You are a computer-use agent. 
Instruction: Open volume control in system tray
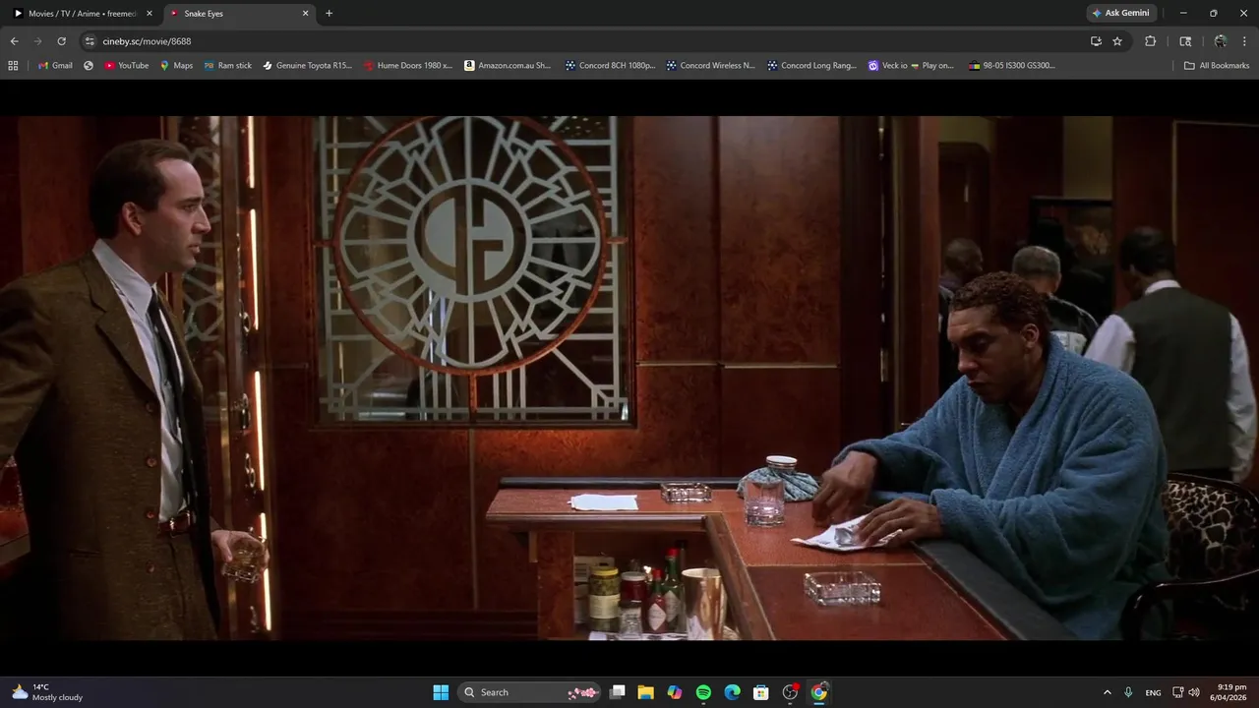(1194, 692)
